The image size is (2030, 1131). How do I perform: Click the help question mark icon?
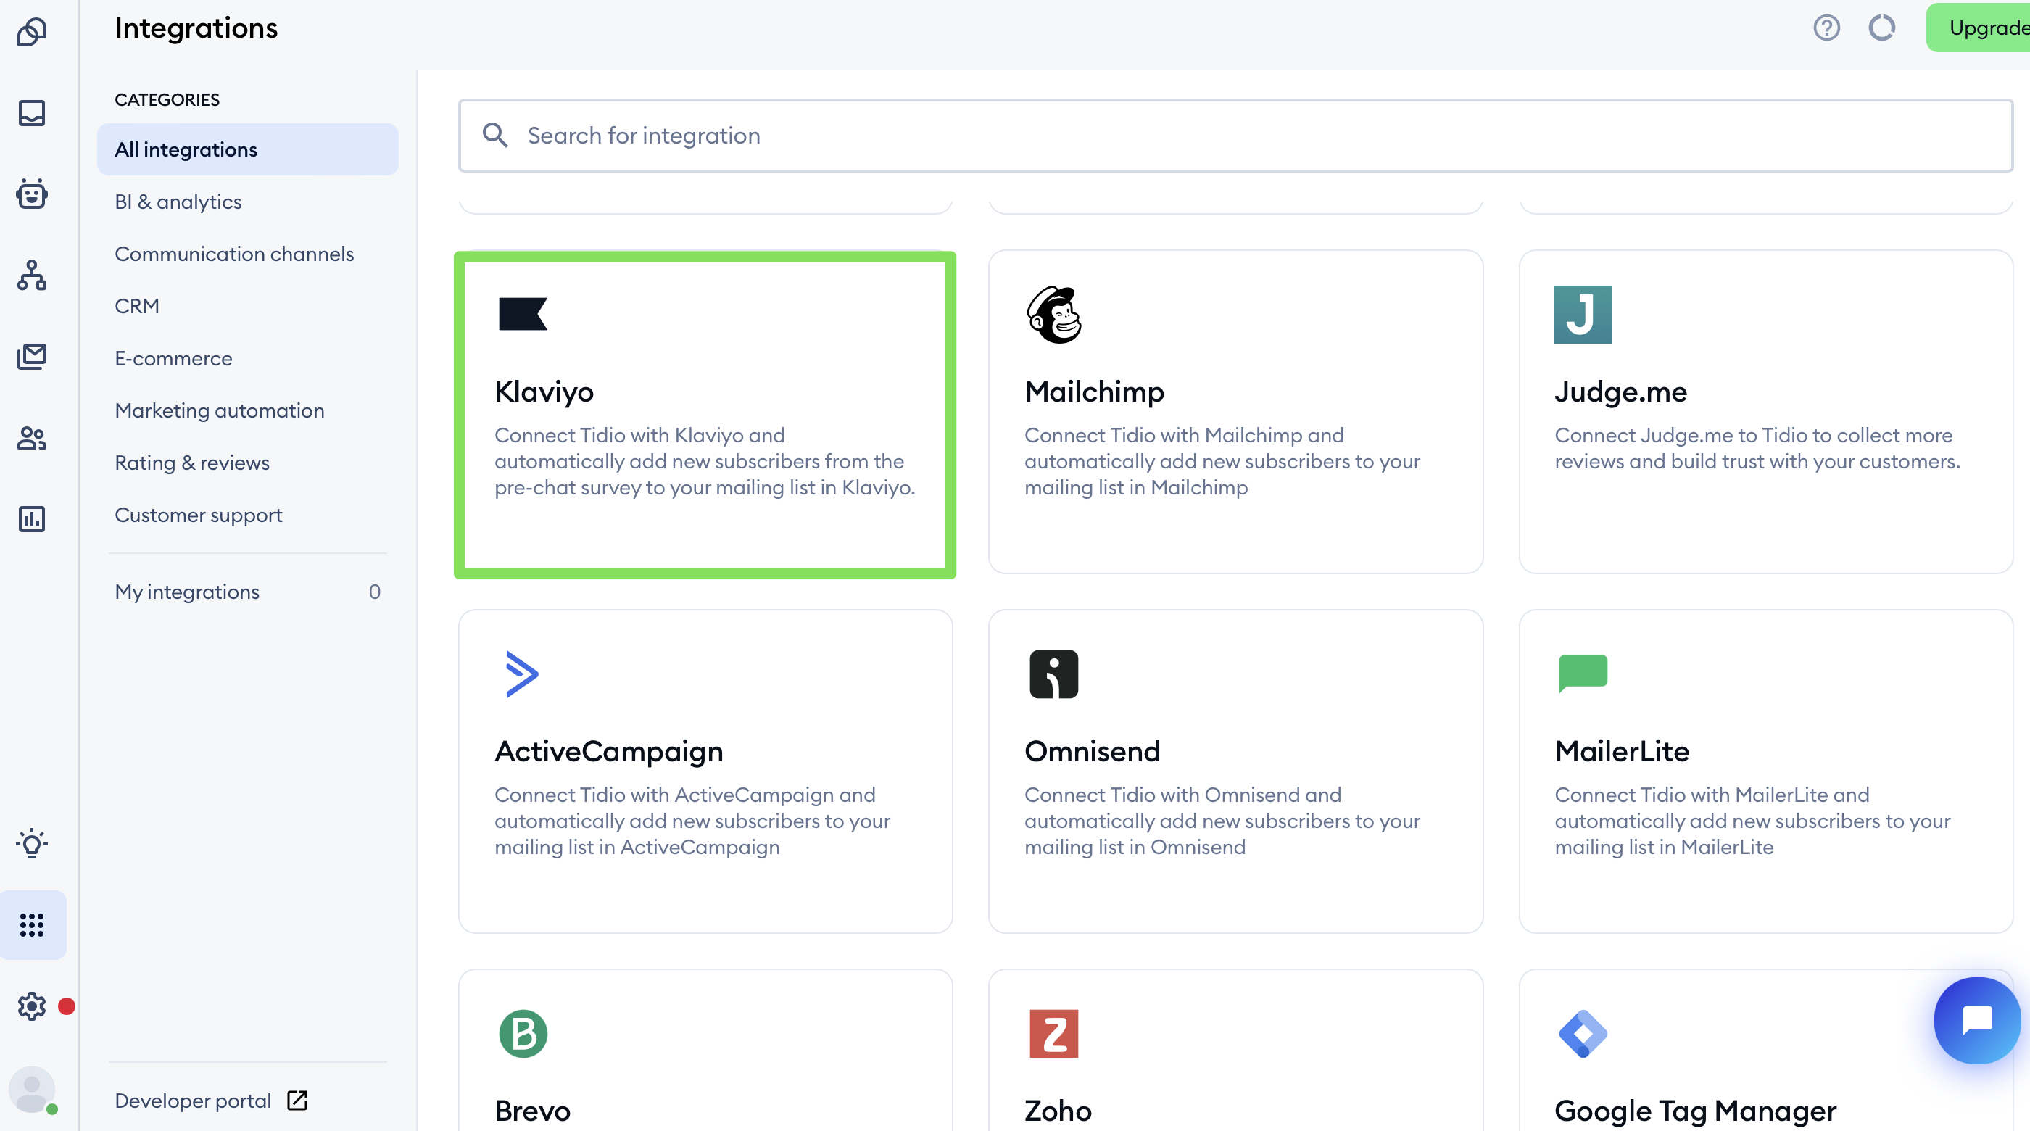click(1826, 28)
